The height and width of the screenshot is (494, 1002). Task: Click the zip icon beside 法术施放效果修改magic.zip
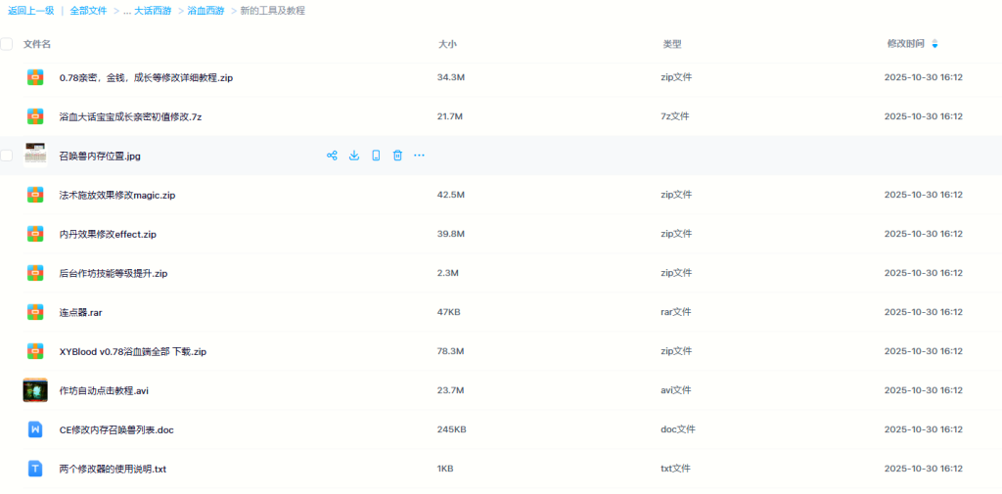tap(35, 195)
